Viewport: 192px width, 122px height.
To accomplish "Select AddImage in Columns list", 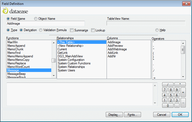I will [x=129, y=42].
